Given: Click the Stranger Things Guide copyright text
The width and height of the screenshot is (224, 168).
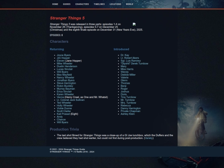Looking at the screenshot, I should (68, 149).
